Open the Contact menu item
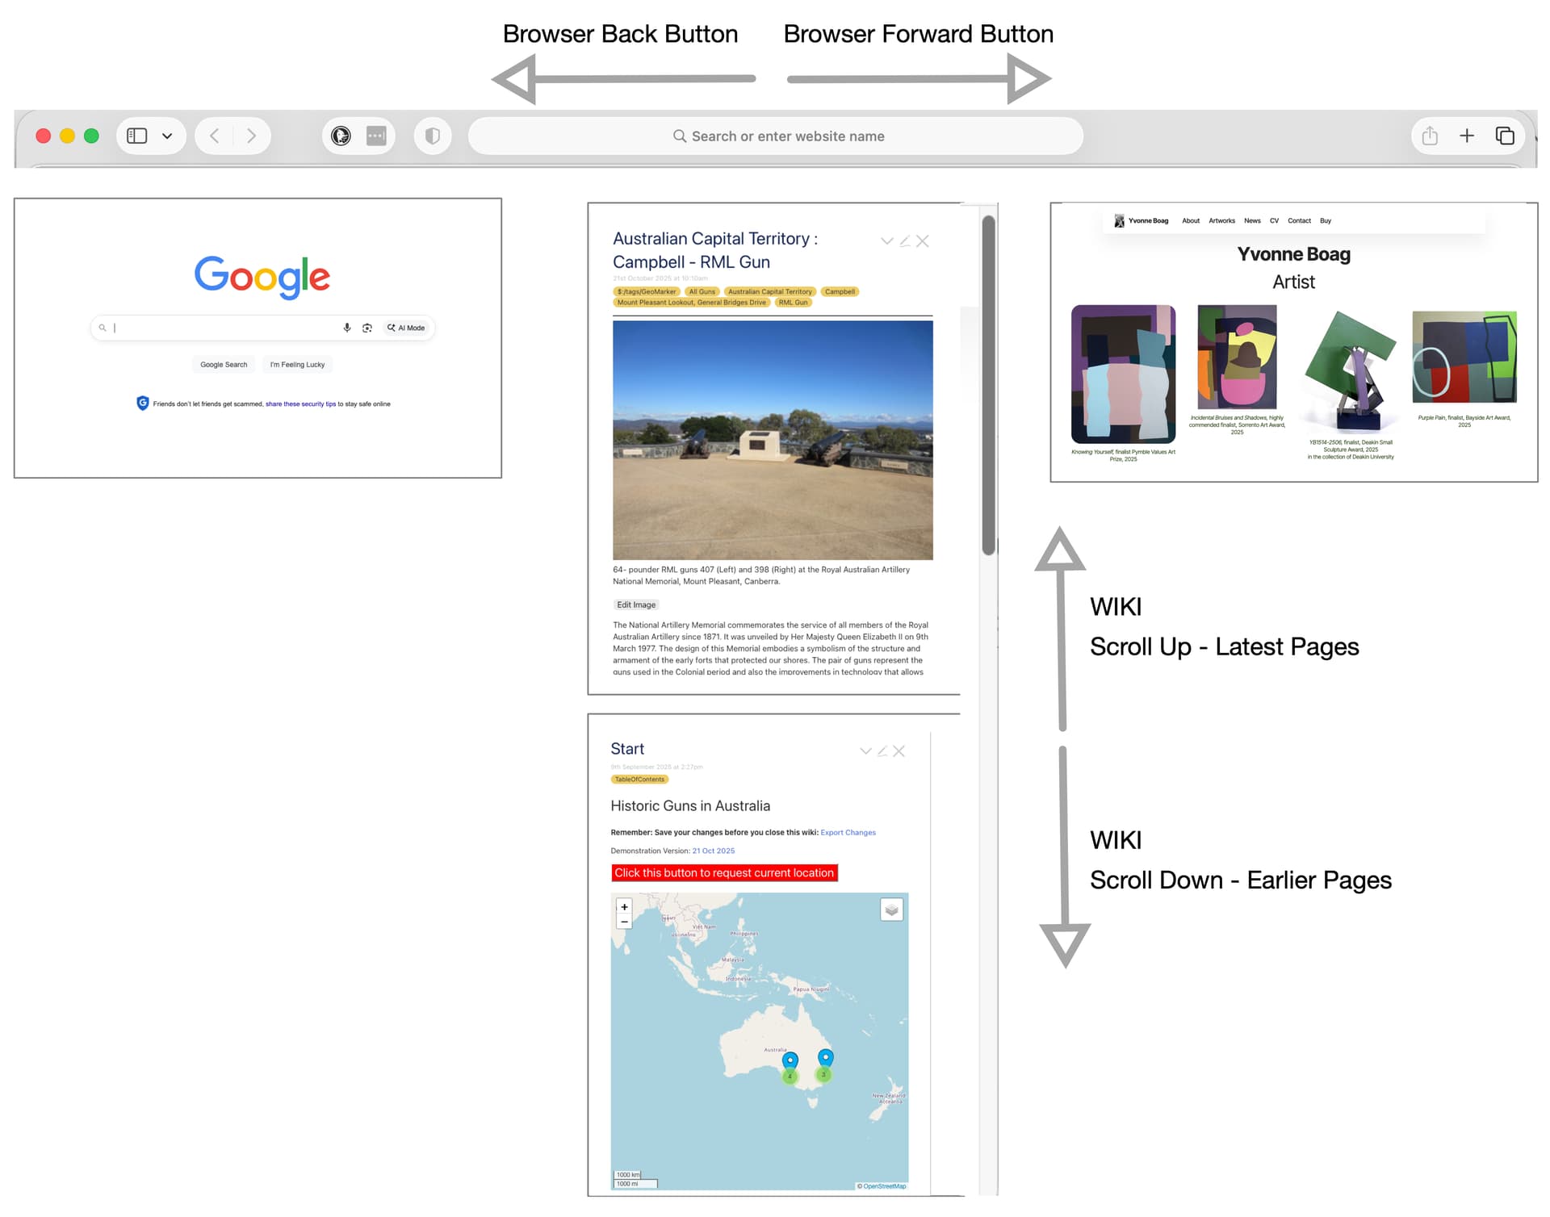1550x1217 pixels. tap(1299, 220)
